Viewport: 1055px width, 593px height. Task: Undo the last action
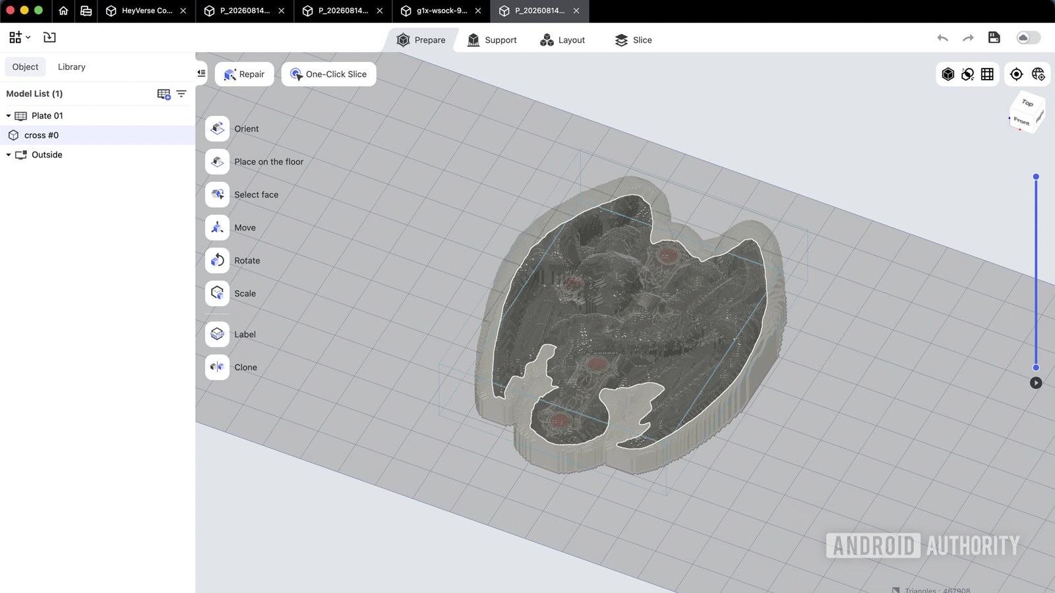[x=943, y=38]
